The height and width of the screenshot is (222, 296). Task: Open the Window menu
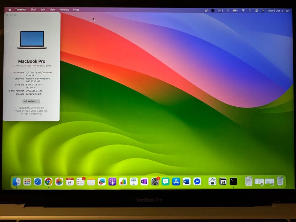[64, 10]
